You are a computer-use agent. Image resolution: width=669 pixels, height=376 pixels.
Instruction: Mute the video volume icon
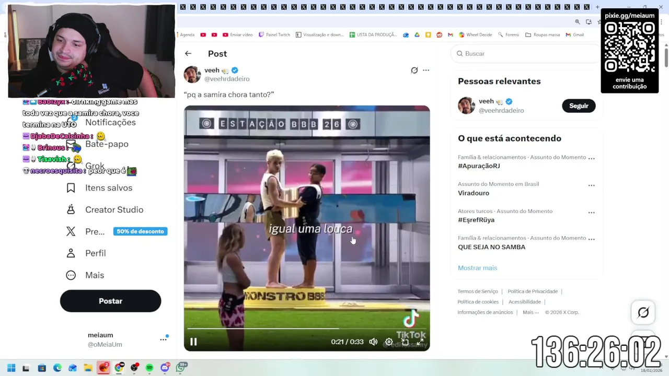(x=373, y=342)
